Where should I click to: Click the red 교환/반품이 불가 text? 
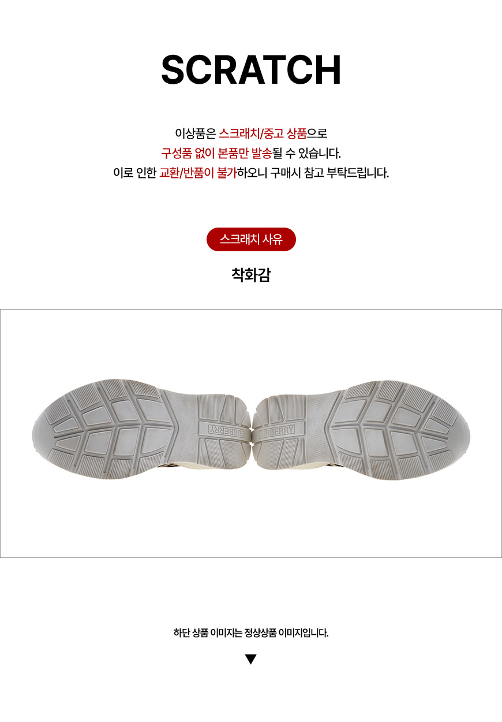point(198,173)
